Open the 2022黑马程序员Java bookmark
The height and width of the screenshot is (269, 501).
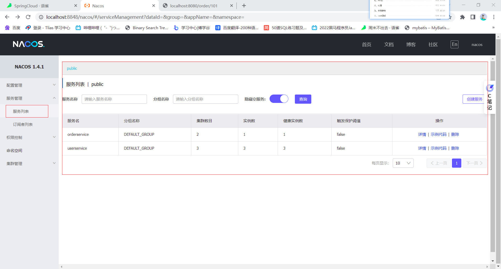(x=334, y=28)
